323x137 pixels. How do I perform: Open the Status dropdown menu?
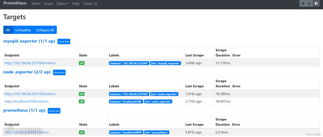63,4
